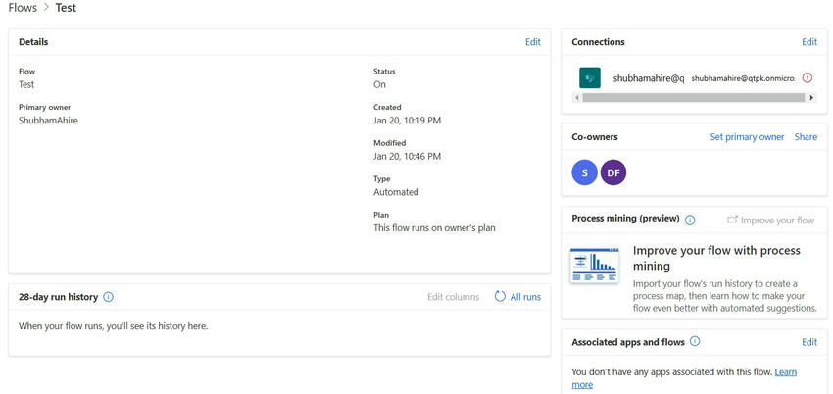Click Edit columns in run history
Image resolution: width=833 pixels, height=394 pixels.
click(x=453, y=297)
